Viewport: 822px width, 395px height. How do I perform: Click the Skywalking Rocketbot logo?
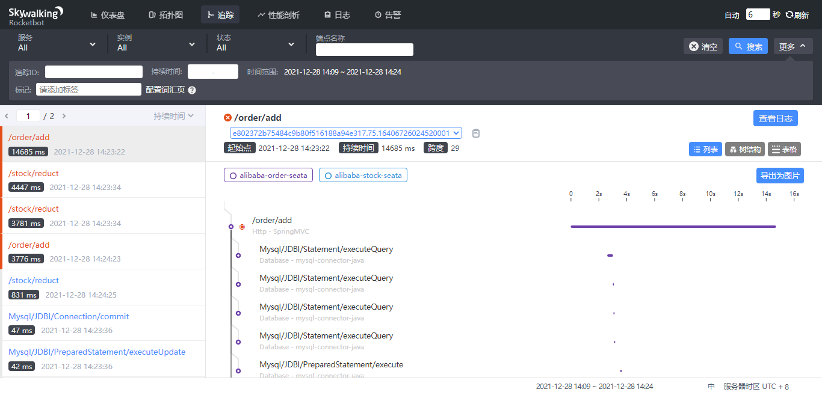click(x=36, y=16)
